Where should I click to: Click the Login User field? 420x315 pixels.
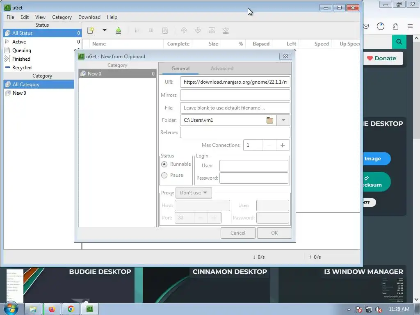coord(253,166)
